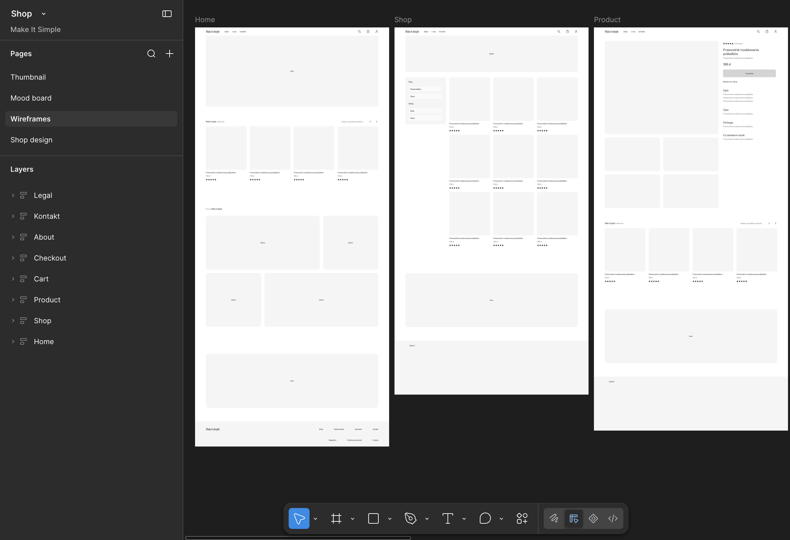Expand the Home layer
This screenshot has height=540, width=790.
[x=13, y=341]
